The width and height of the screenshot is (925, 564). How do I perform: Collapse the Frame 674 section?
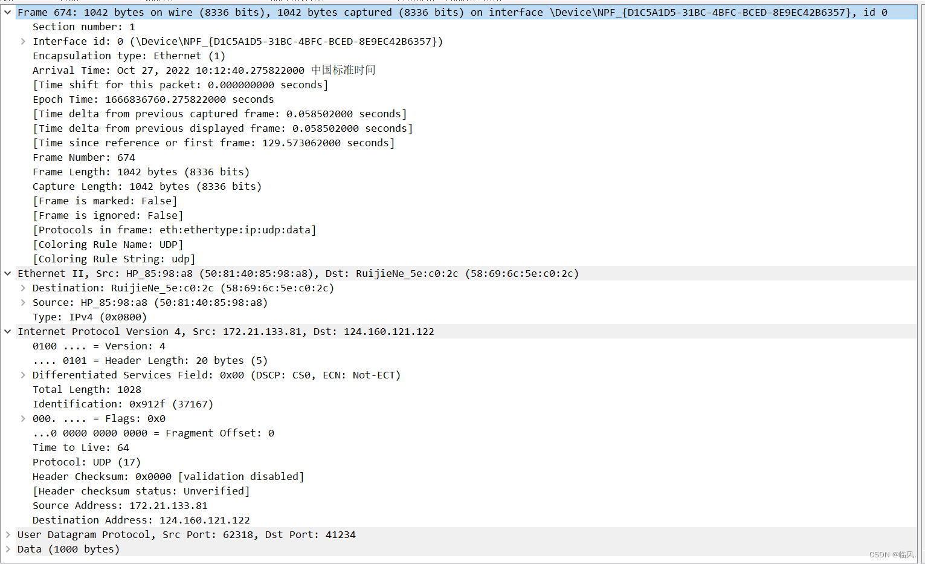click(8, 12)
